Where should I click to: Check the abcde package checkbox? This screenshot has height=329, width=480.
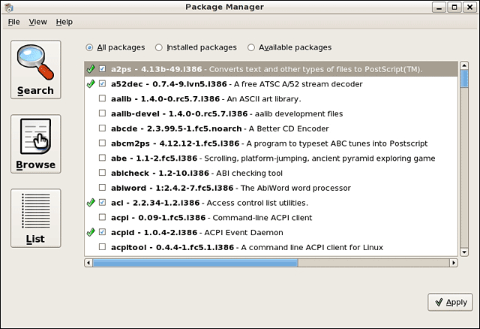tap(102, 128)
